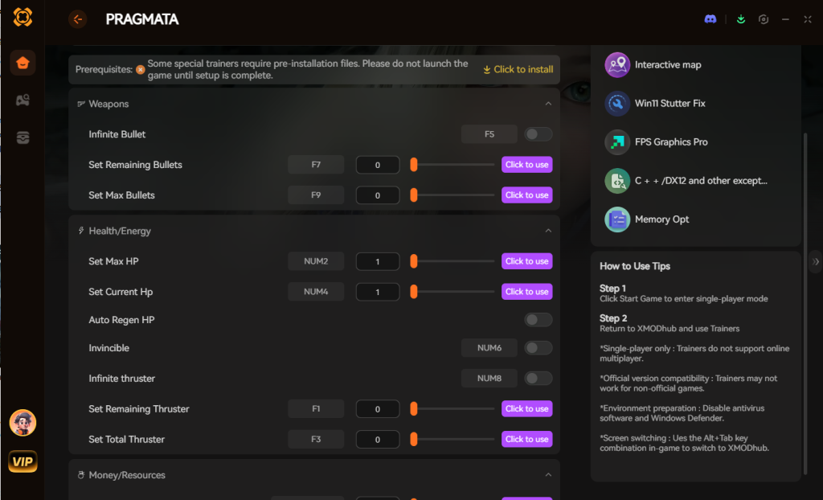Open the Discord community icon
Screen dimensions: 823x500
710,18
